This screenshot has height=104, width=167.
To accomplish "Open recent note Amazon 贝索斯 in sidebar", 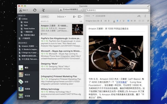I will click(x=28, y=46).
